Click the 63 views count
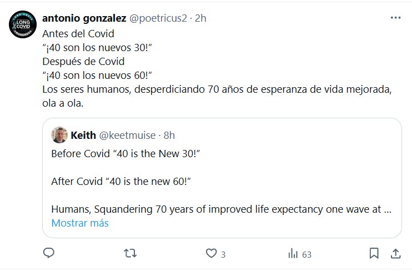The height and width of the screenshot is (271, 412). pyautogui.click(x=307, y=254)
